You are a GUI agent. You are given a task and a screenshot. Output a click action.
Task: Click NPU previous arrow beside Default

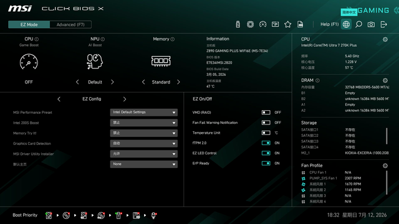tap(77, 82)
